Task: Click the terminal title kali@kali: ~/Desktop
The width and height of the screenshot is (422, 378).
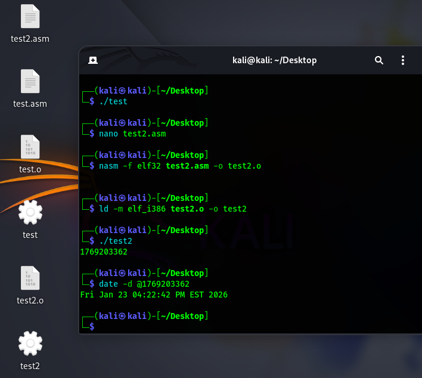Action: click(x=274, y=60)
